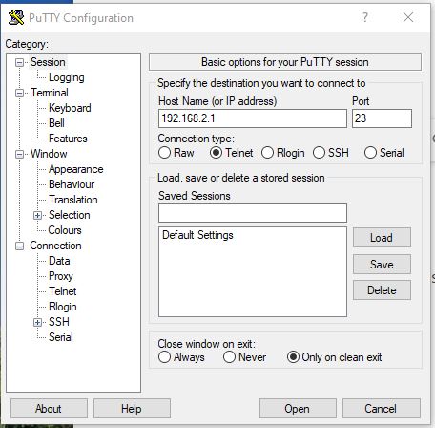Select SSH in the category tree

[59, 322]
